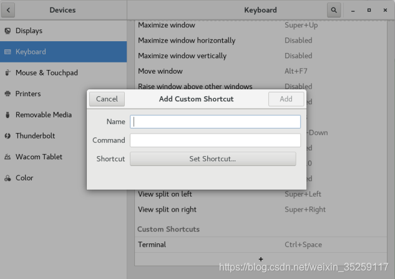Click the Displays monitor icon
This screenshot has width=395, height=279.
click(7, 31)
